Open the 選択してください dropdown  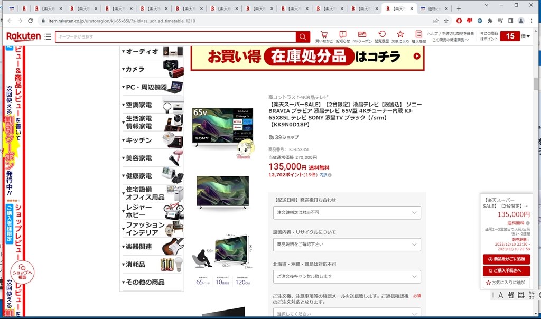[x=347, y=313]
